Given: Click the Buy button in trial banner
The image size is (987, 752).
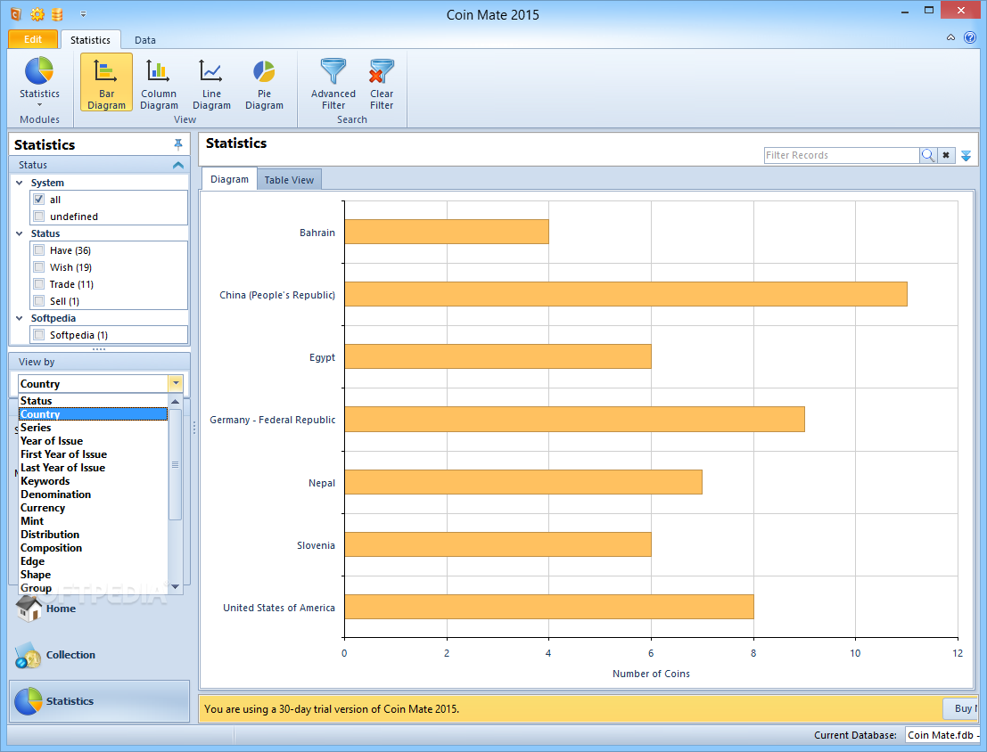Looking at the screenshot, I should tap(961, 708).
